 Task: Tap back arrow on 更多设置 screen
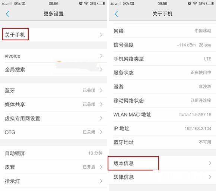tap(7, 14)
